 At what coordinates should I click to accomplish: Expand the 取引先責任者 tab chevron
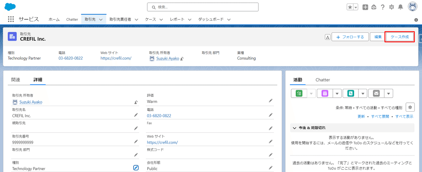[136, 20]
